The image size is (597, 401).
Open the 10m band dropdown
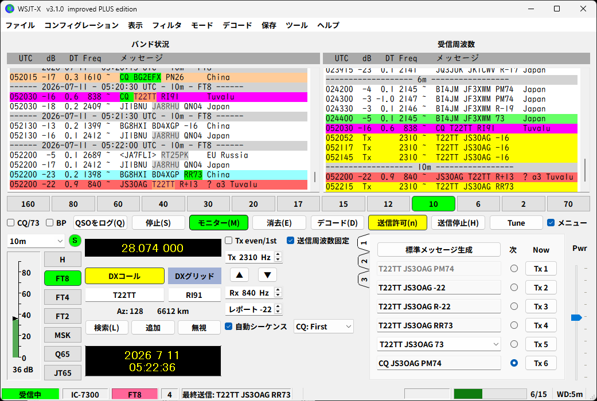pyautogui.click(x=36, y=241)
